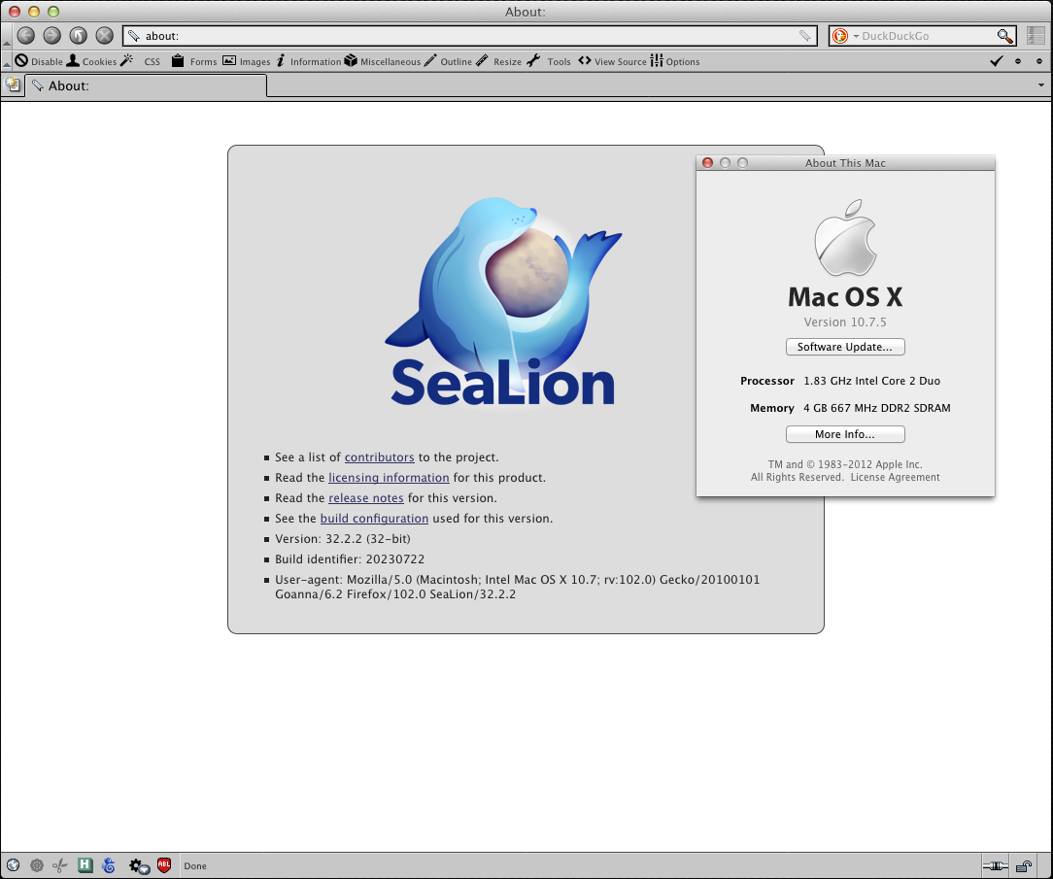Open the list-all-tabs dropdown arrow
This screenshot has height=879, width=1053.
(1041, 85)
